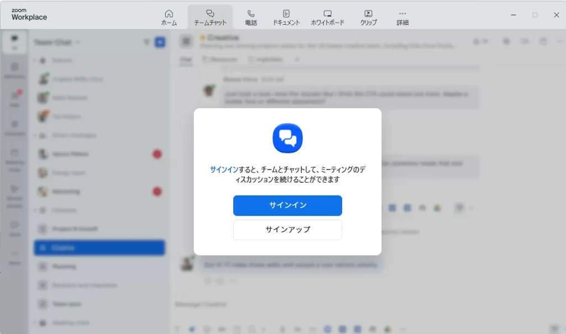Click the サインアップ button
Image resolution: width=566 pixels, height=334 pixels.
click(287, 230)
